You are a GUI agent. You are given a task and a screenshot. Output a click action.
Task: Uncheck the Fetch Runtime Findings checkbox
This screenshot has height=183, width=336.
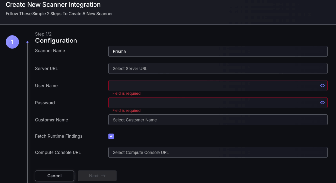pos(111,136)
